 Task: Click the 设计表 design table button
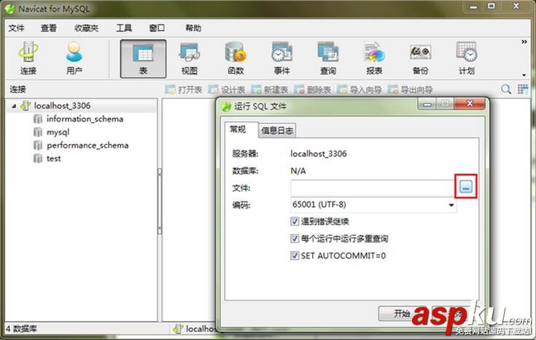click(227, 90)
